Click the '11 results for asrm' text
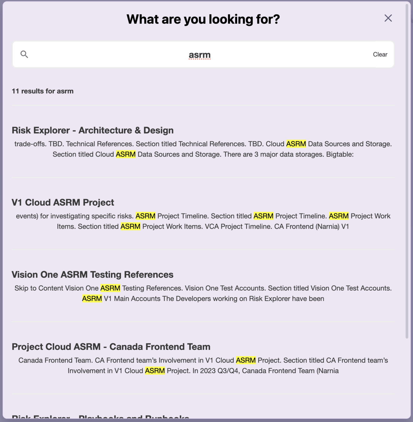Screen dimensions: 413x422 tap(42, 91)
